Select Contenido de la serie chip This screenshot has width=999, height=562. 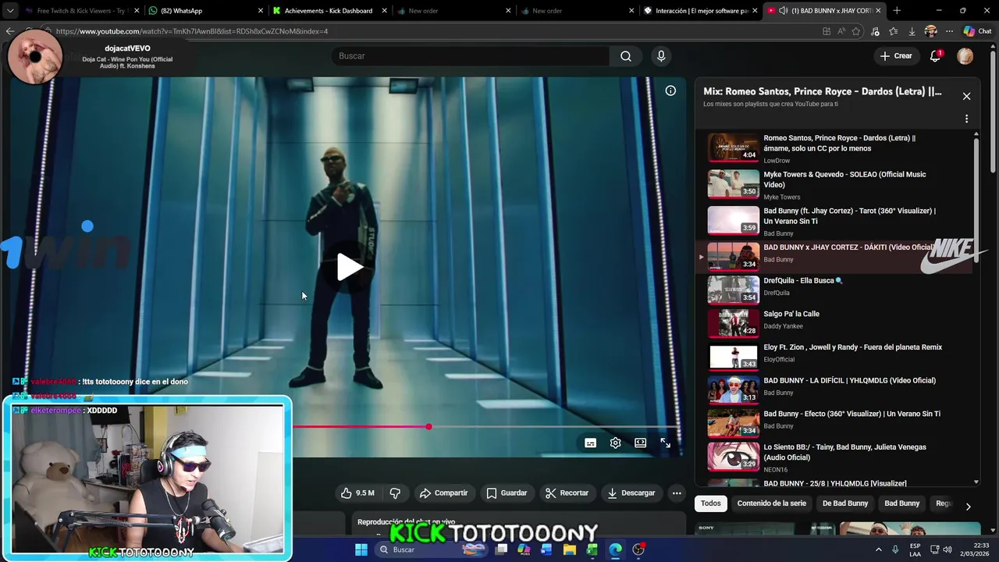point(771,503)
